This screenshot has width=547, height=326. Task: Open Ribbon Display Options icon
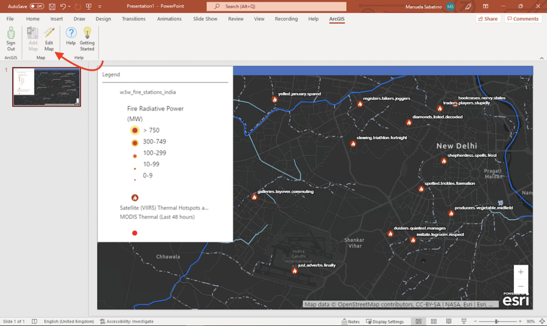click(485, 6)
